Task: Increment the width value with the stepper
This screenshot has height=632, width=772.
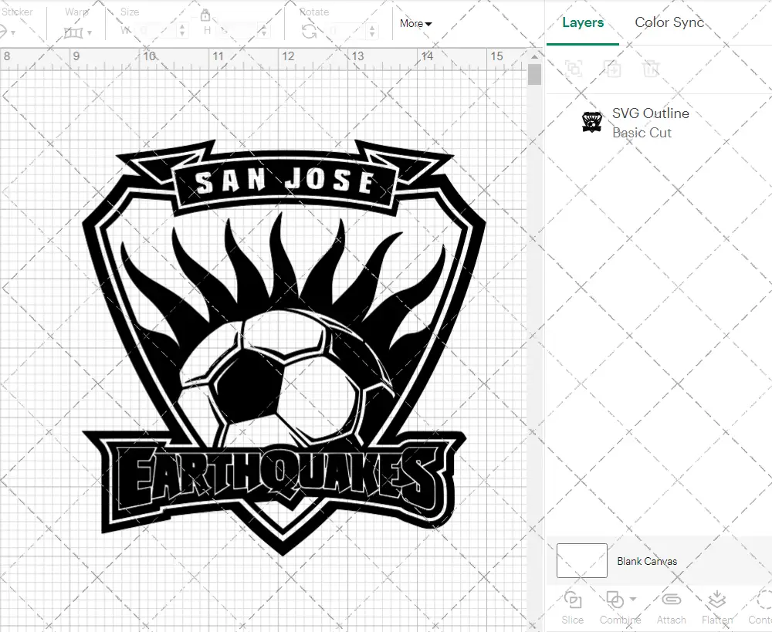Action: coord(182,26)
